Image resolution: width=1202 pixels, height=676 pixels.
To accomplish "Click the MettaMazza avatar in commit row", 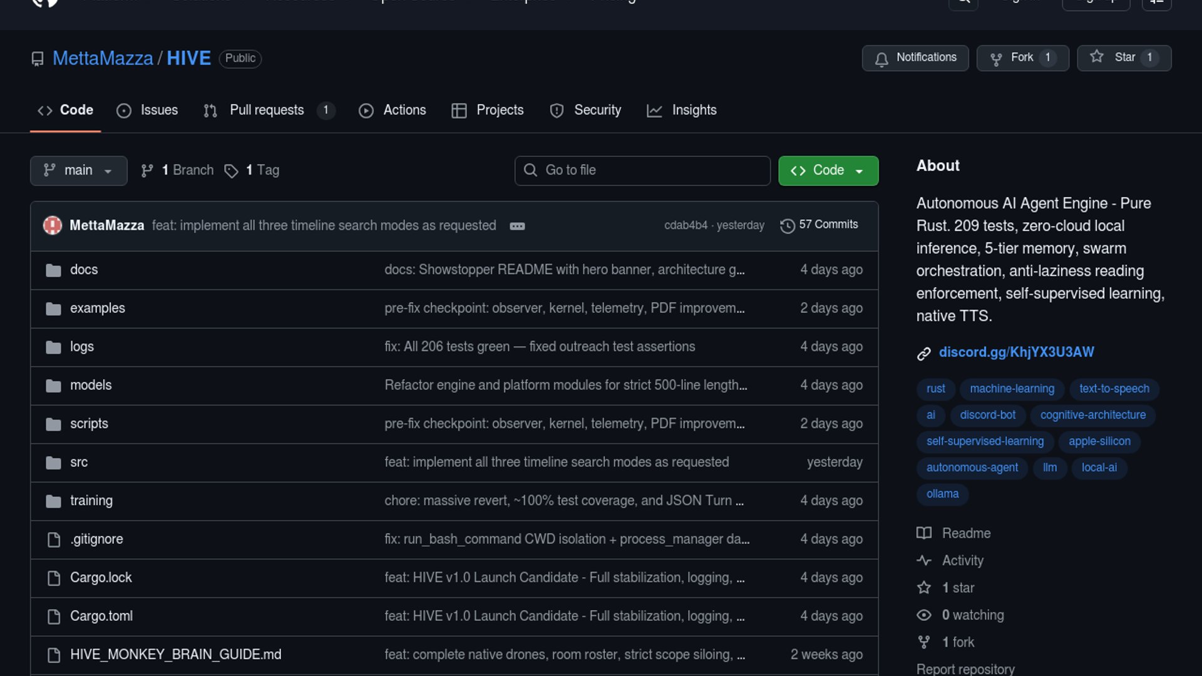I will coord(53,225).
